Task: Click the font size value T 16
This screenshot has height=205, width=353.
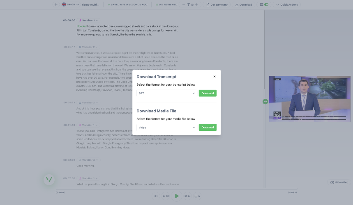Action: (190, 5)
